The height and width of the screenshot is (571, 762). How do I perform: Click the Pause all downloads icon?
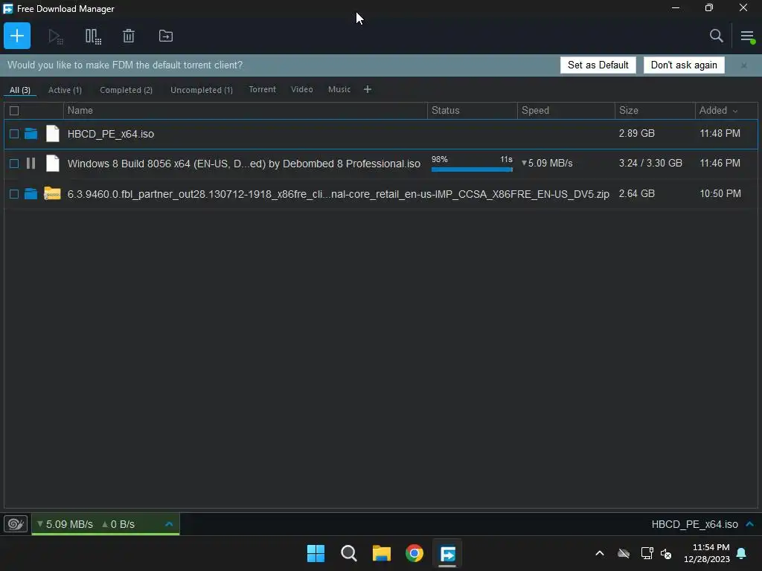coord(93,36)
